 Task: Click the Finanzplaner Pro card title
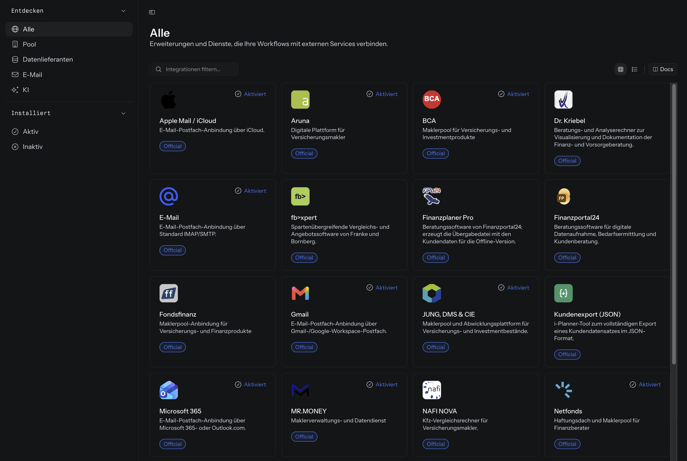click(x=448, y=217)
